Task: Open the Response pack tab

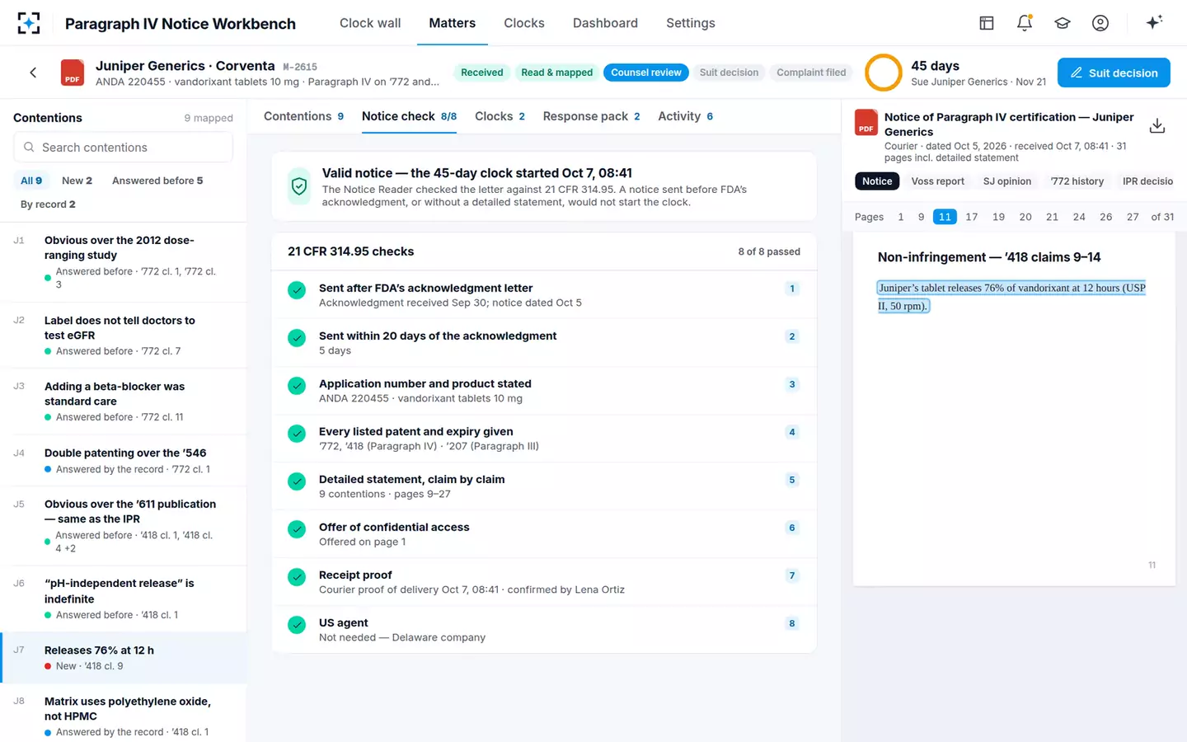Action: click(x=591, y=116)
